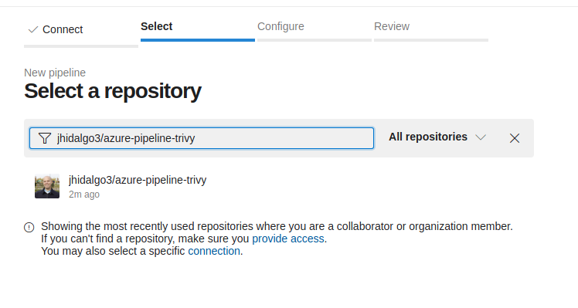Open the All repositories dropdown

pos(437,137)
